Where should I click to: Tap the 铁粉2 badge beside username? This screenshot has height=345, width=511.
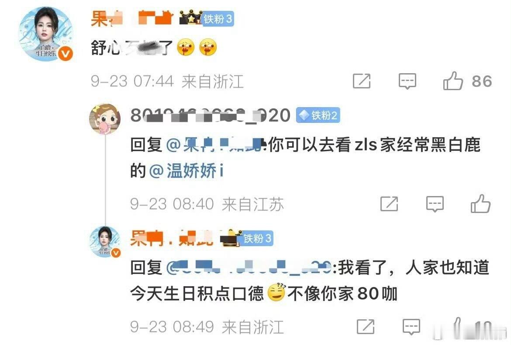(x=318, y=115)
